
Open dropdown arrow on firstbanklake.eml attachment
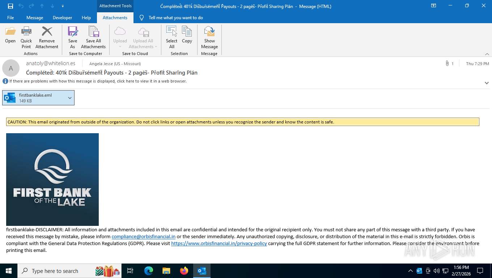click(70, 98)
